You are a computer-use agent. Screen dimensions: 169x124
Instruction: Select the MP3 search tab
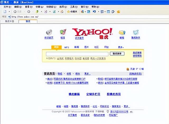(67, 47)
